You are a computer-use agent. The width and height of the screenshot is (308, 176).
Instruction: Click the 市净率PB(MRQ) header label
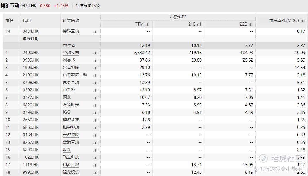coord(284,20)
